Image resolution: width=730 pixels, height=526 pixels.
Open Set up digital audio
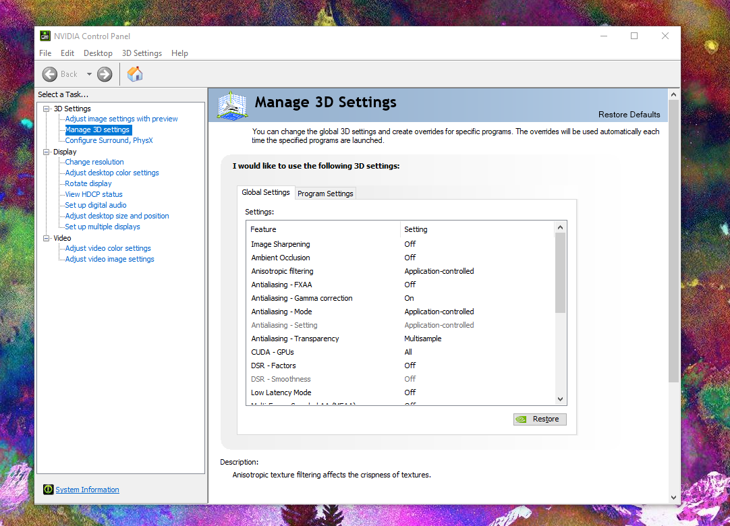click(x=96, y=205)
